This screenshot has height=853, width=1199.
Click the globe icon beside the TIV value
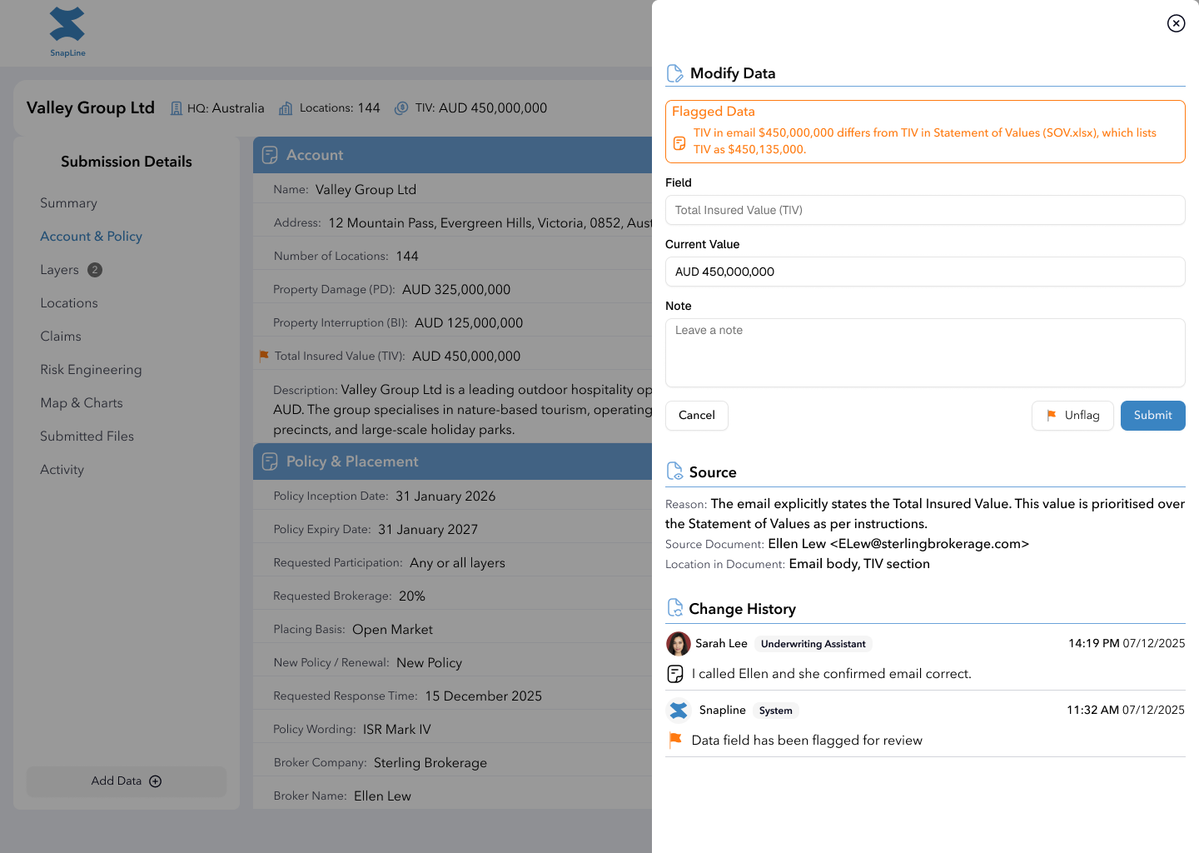pyautogui.click(x=400, y=107)
